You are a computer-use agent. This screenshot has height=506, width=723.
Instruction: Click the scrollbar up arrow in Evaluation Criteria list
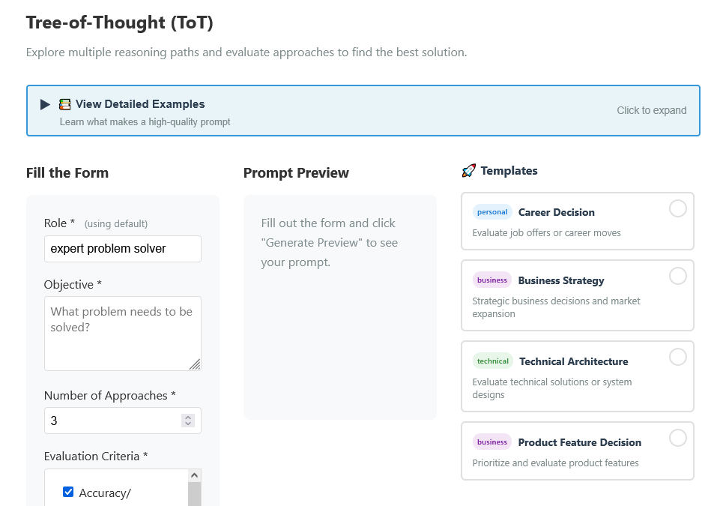point(195,474)
